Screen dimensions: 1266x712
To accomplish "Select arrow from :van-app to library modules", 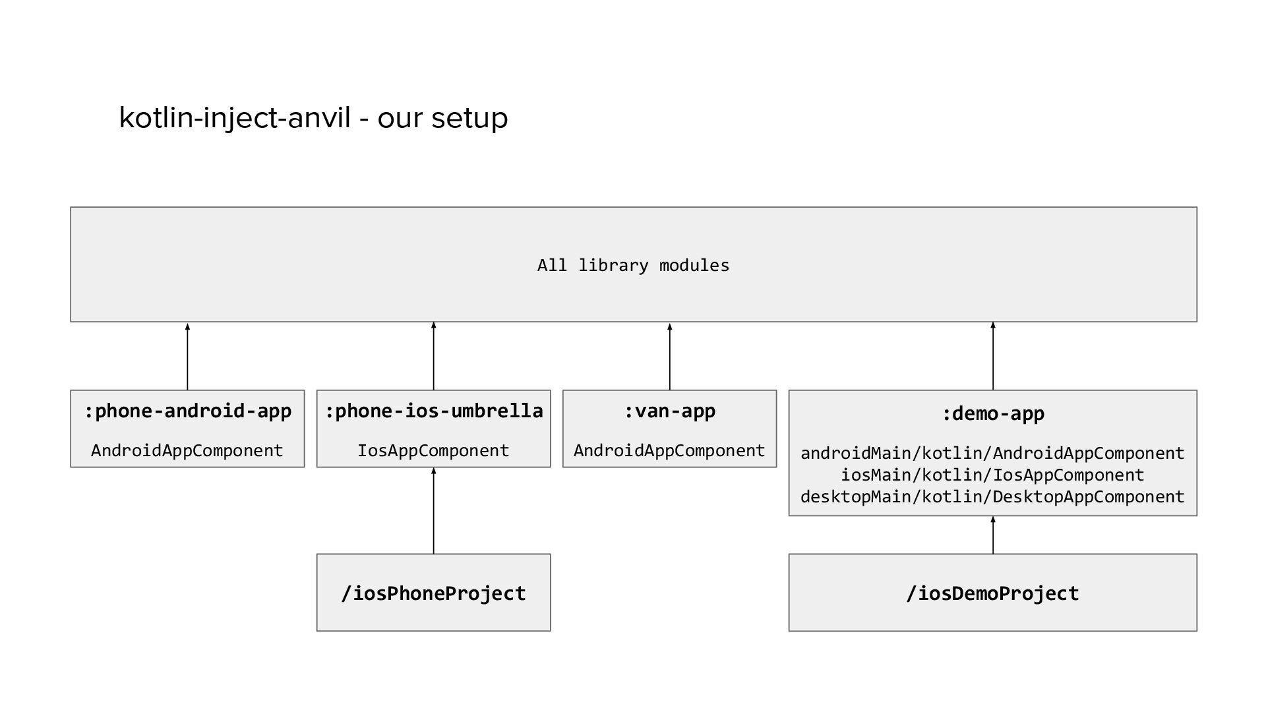I will coord(670,357).
